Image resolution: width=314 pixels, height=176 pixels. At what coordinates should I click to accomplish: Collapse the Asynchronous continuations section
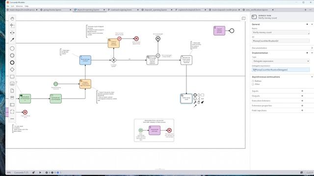coord(312,77)
